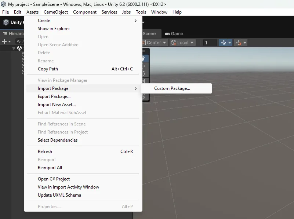
Task: Click Export Package menu entry
Action: pyautogui.click(x=54, y=96)
